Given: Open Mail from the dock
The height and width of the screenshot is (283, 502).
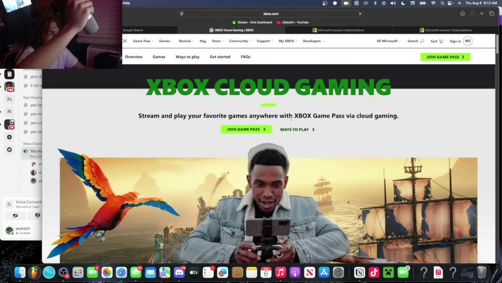Looking at the screenshot, I should [150, 272].
